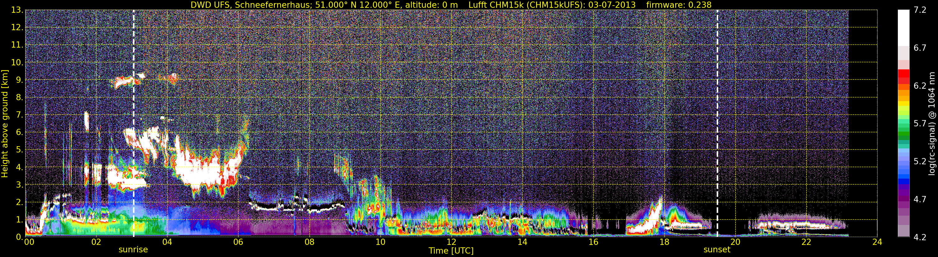Image resolution: width=938 pixels, height=257 pixels.
Task: Click the colorbar value label '6.7'
Action: pos(920,48)
